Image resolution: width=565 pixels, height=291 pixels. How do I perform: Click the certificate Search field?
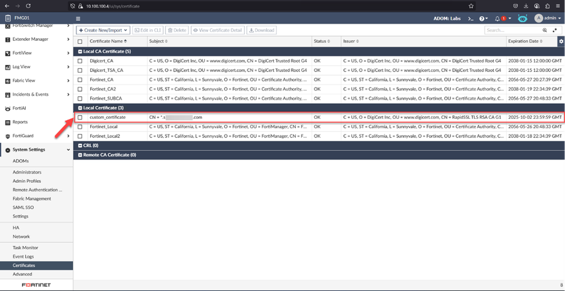(x=513, y=30)
